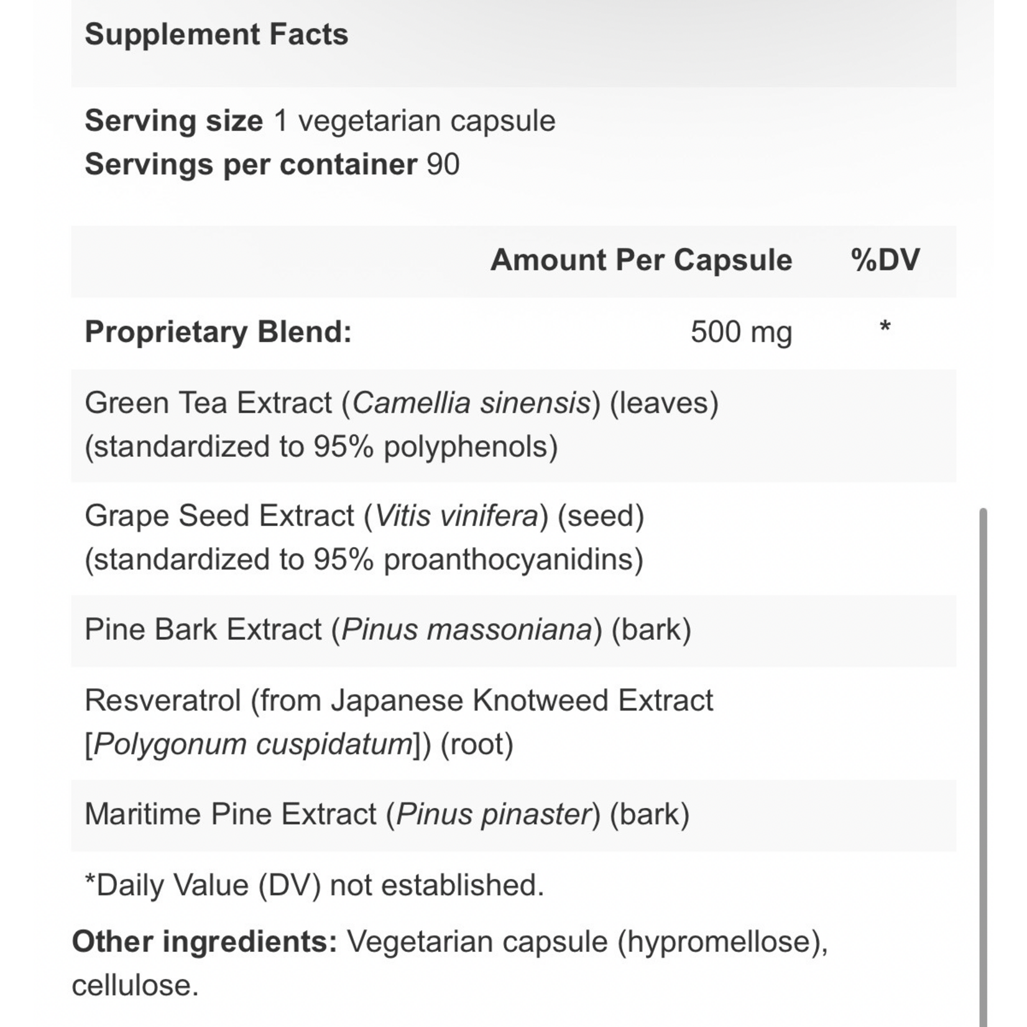1027x1027 pixels.
Task: Click the Pine Bark Extract row
Action: coord(513,630)
